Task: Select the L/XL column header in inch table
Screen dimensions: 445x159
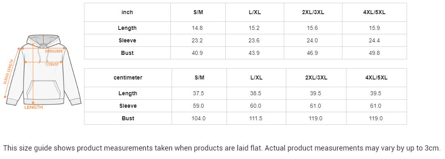Action: (255, 12)
